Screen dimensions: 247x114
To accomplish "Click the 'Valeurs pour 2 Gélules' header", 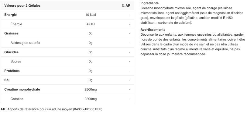I will 22,5.
